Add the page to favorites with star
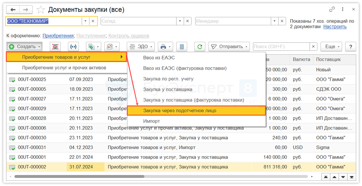Viewport: 362px width, 186px height. 41,9
